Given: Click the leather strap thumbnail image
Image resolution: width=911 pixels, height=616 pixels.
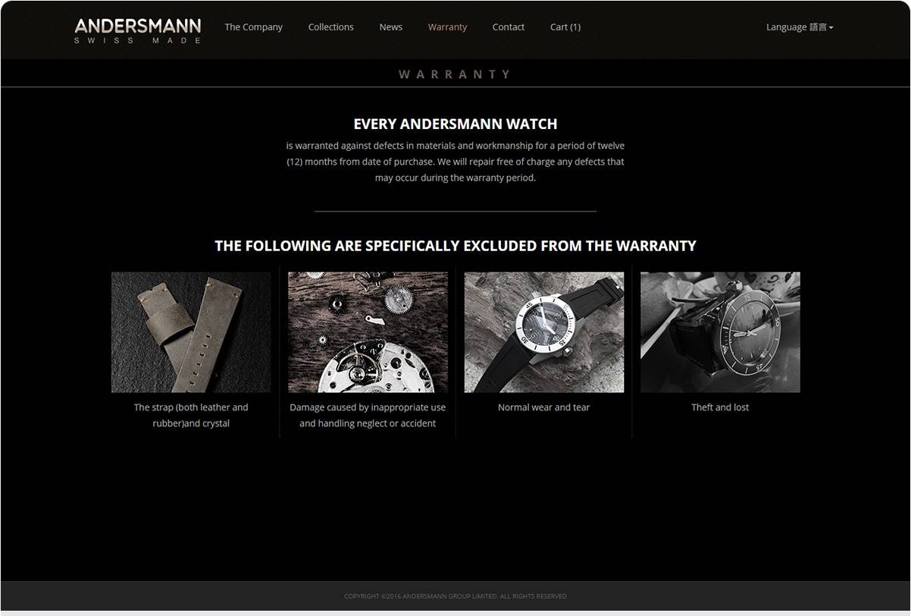Looking at the screenshot, I should [191, 332].
